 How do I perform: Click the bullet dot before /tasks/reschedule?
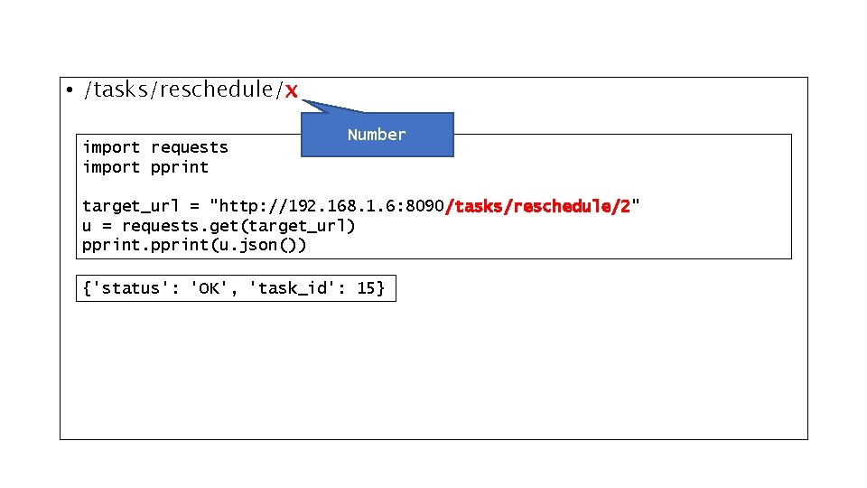click(69, 90)
